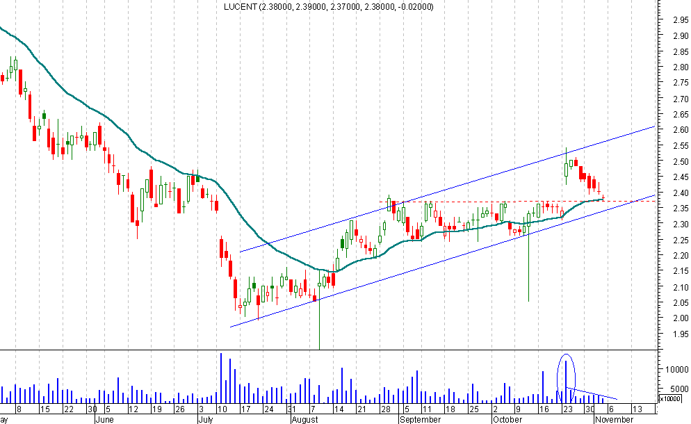
Task: Click the 2.40 price axis label
Action: tap(681, 193)
